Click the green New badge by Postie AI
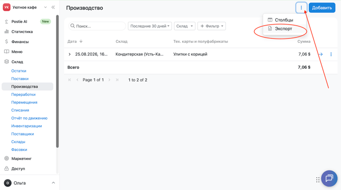341x190 pixels. click(x=45, y=21)
